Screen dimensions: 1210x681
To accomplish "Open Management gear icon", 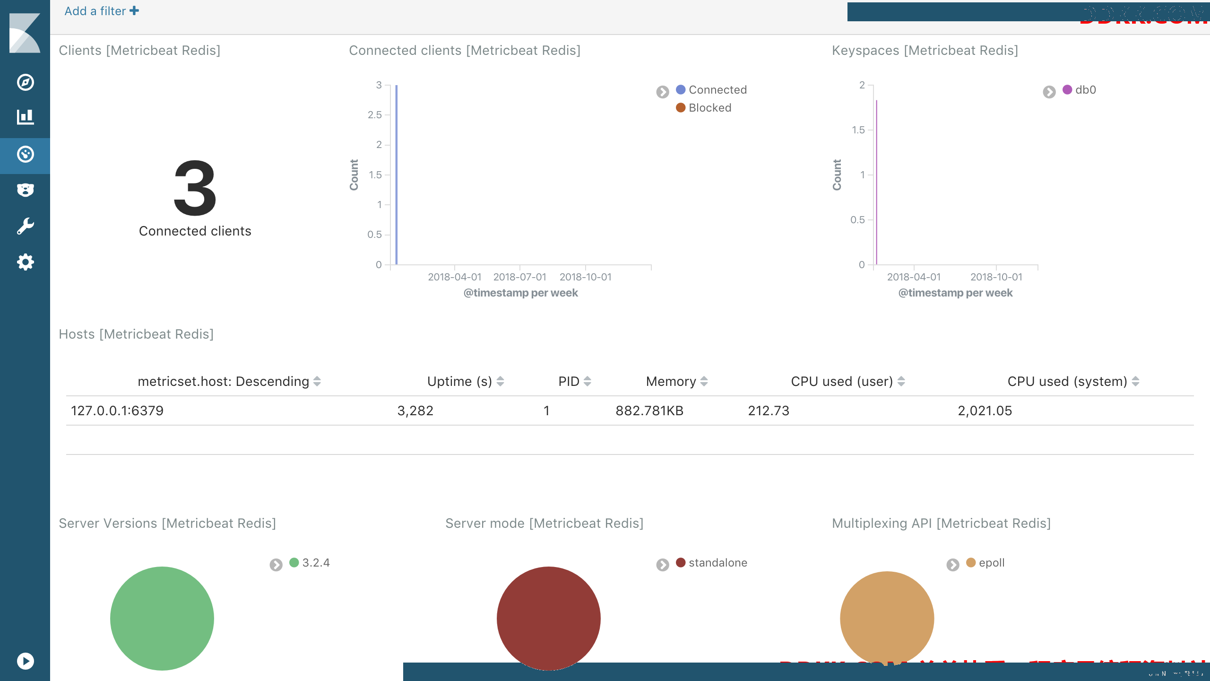I will pos(25,262).
